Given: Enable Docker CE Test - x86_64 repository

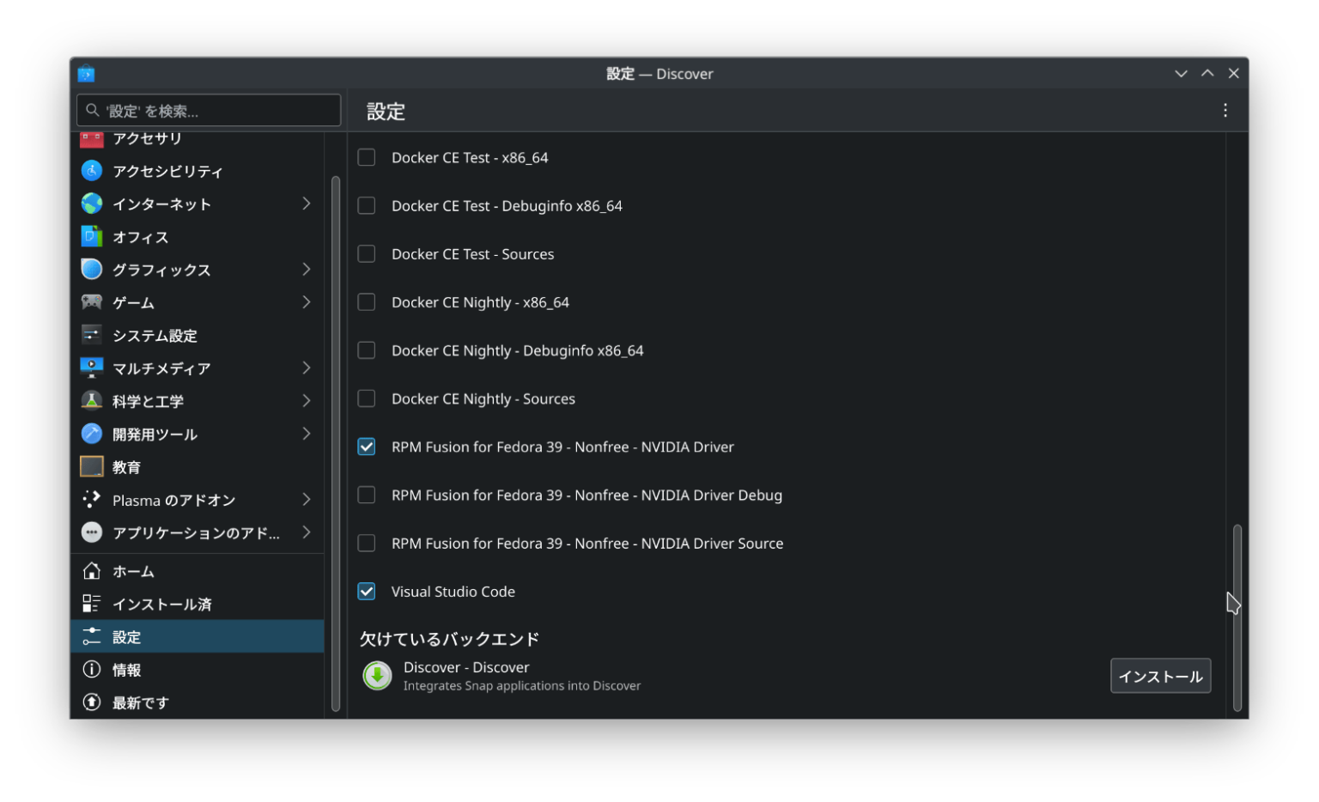Looking at the screenshot, I should (x=367, y=157).
